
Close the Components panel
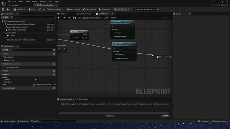click(x=18, y=14)
